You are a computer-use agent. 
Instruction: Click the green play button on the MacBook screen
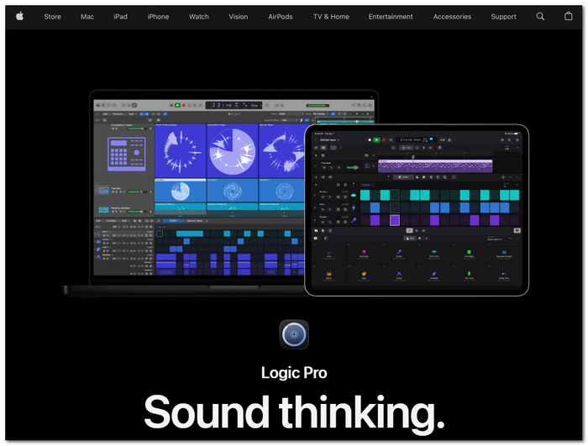(178, 105)
